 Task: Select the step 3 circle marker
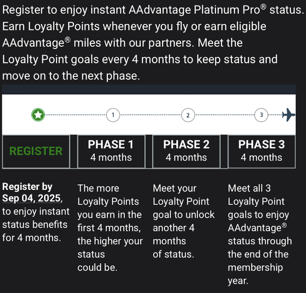(261, 115)
